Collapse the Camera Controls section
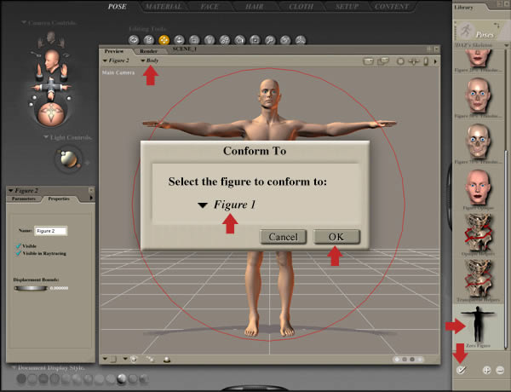The width and height of the screenshot is (511, 392). pyautogui.click(x=24, y=22)
